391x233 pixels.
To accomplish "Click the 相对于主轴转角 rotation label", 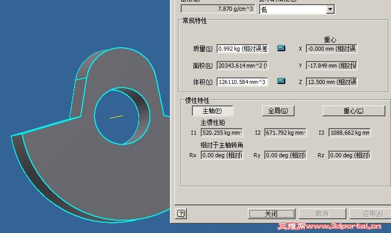I will tap(222, 145).
